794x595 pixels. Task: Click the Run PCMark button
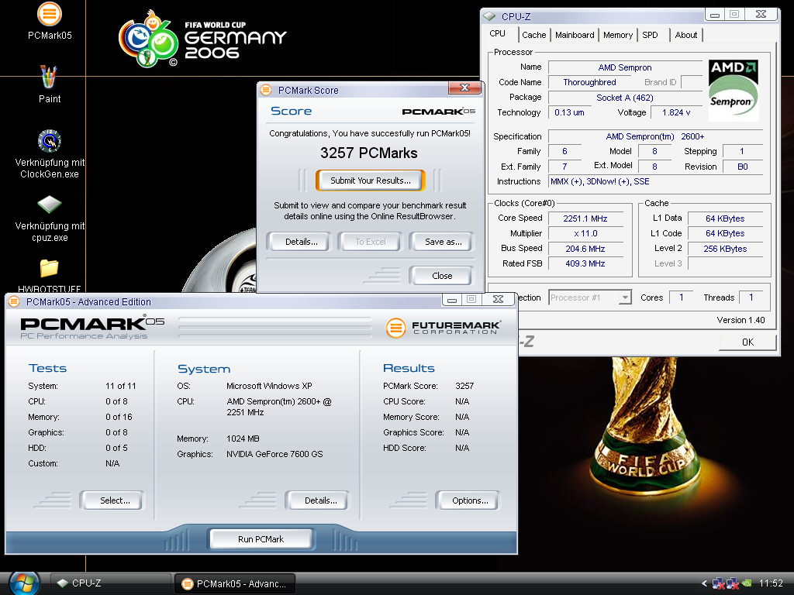coord(261,539)
